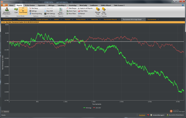The image size is (186, 118).
Task: Open Manage Tags
Action: 98,11
